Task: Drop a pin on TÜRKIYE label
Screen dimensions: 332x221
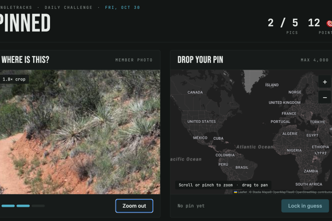Action: tap(317, 122)
